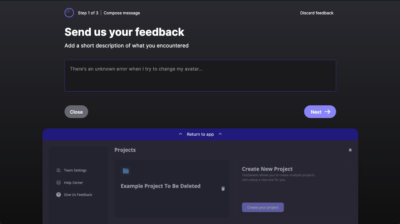Click the Close button
This screenshot has height=224, width=400.
coord(76,112)
